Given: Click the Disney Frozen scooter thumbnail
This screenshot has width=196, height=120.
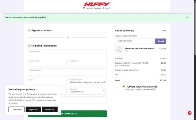Looking at the screenshot, I should click(119, 50).
